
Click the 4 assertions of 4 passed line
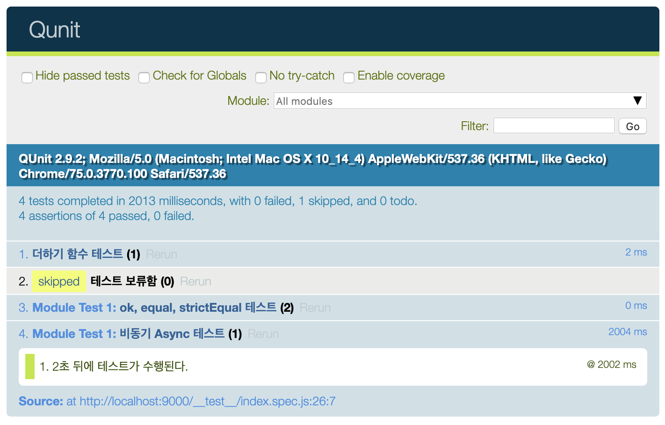tap(106, 216)
